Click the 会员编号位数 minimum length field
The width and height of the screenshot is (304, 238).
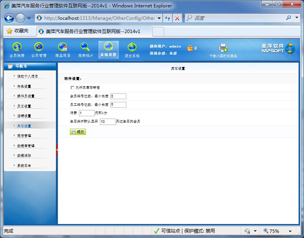tap(118, 96)
